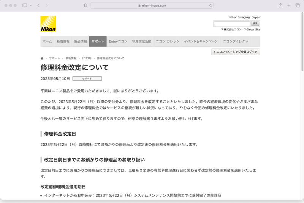Reload the page with the refresh icon
Viewport: 304px width, 203px height.
[211, 5]
